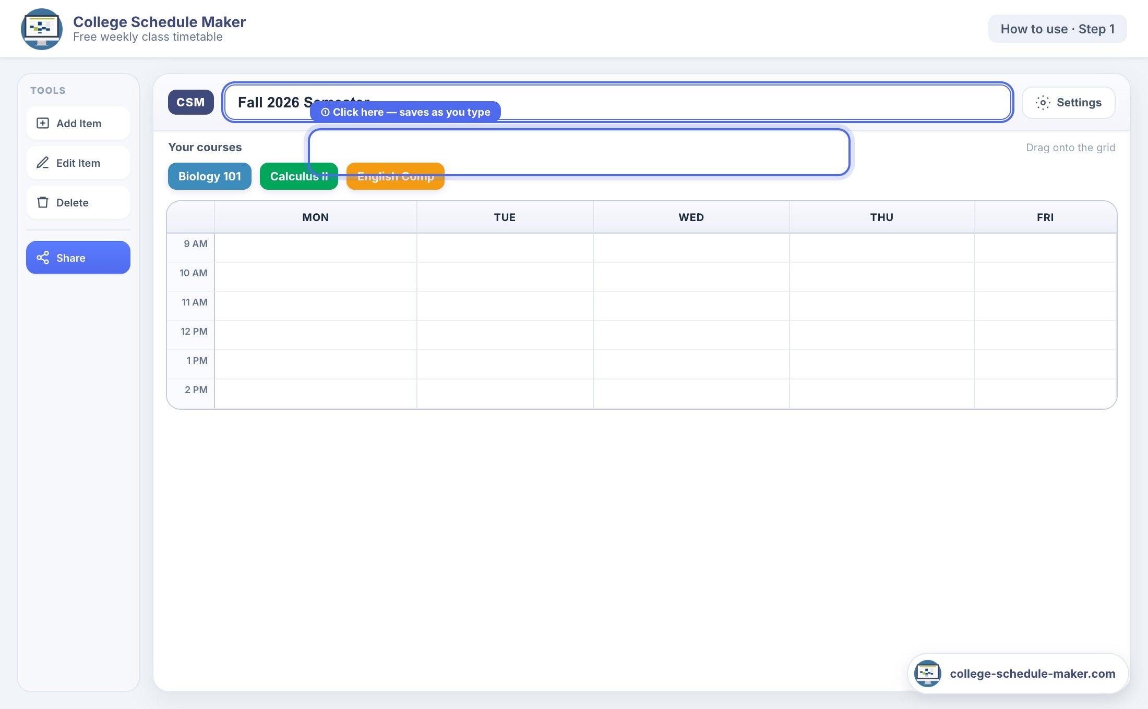Click the 'Your courses' heading
1148x709 pixels.
205,147
